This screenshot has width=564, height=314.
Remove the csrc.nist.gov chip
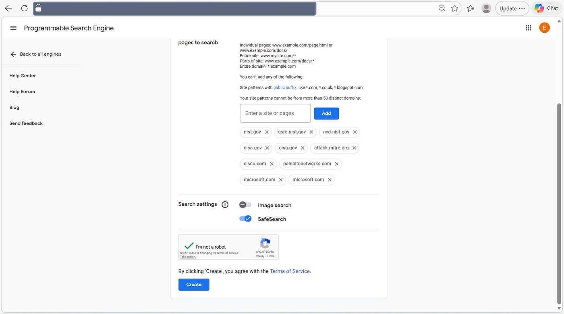(x=311, y=132)
